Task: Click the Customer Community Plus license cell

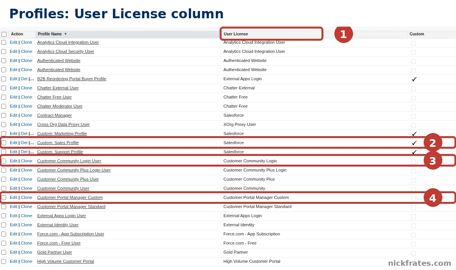Action: (249, 179)
